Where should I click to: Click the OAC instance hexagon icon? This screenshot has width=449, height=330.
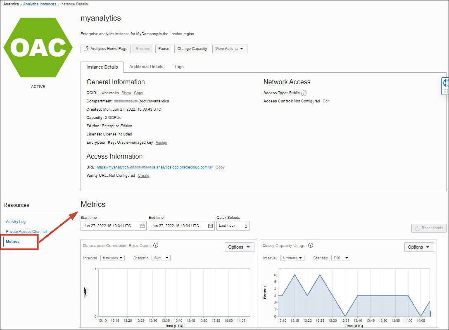(x=38, y=47)
